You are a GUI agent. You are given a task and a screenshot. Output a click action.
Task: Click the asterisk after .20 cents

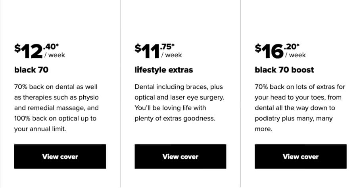(x=298, y=45)
